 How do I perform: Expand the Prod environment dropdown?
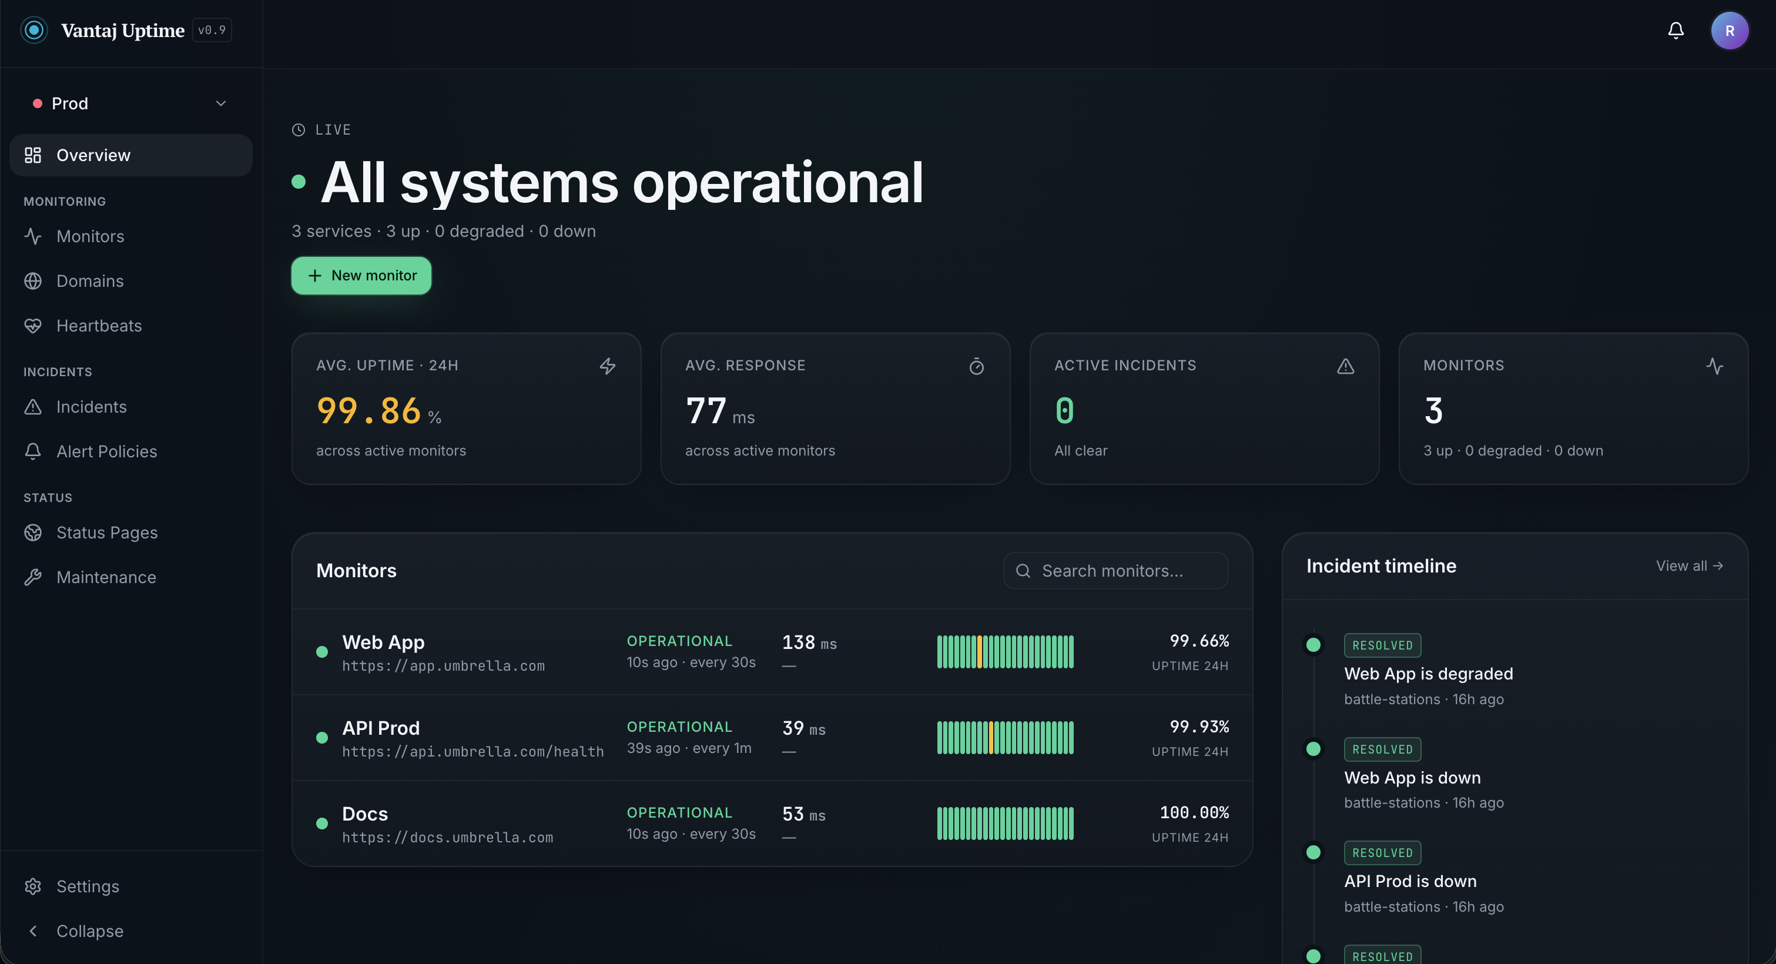coord(131,103)
